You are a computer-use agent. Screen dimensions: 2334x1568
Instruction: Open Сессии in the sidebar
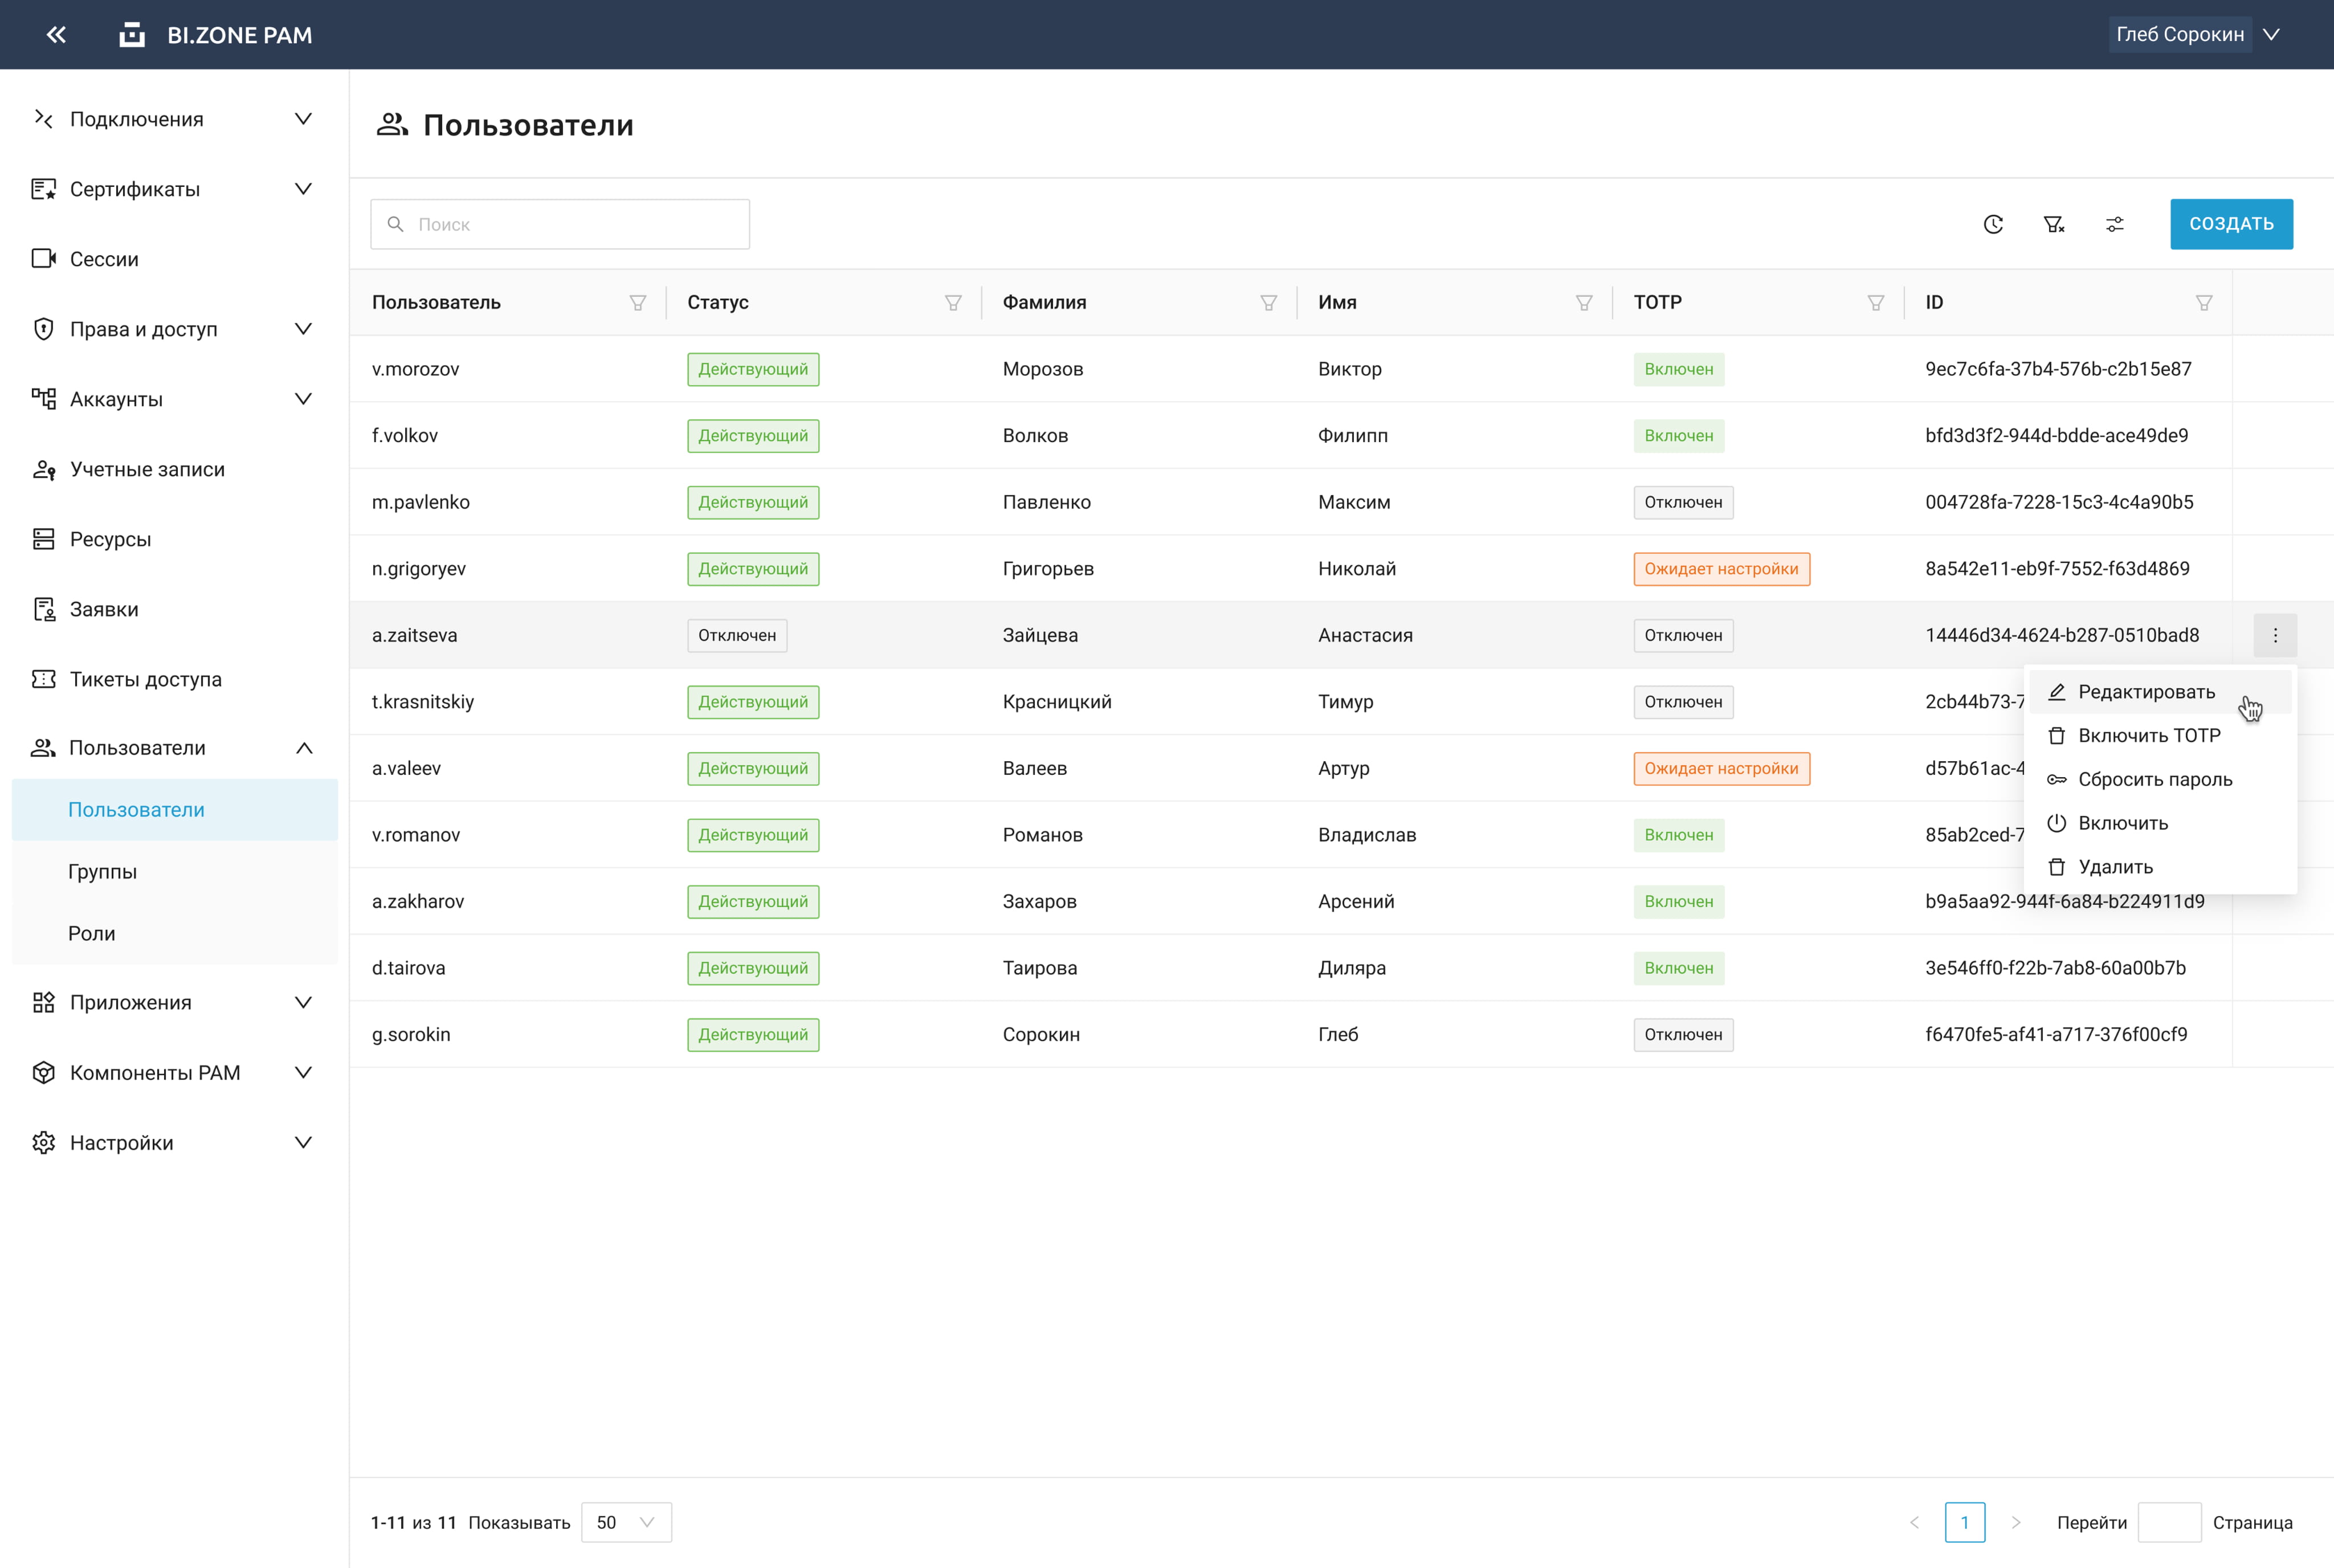click(x=104, y=259)
